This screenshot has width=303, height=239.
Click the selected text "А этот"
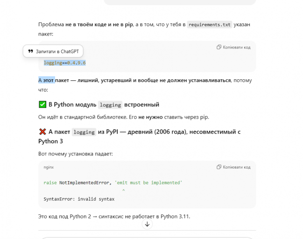(47, 80)
